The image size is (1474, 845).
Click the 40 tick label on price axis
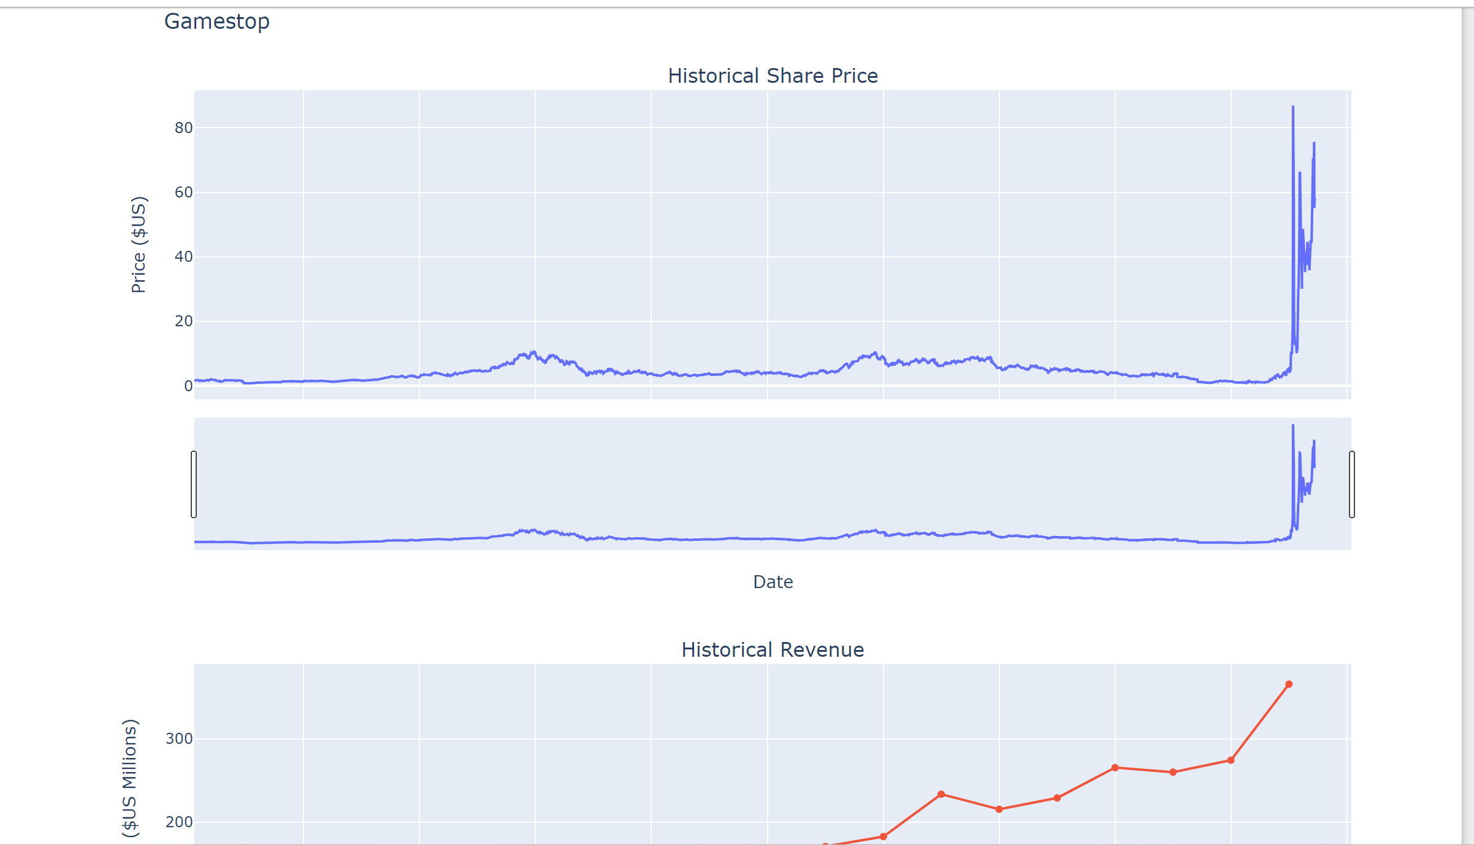pos(183,256)
